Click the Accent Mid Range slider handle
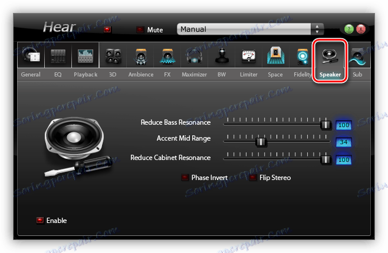Image resolution: width=388 pixels, height=253 pixels. (x=261, y=142)
